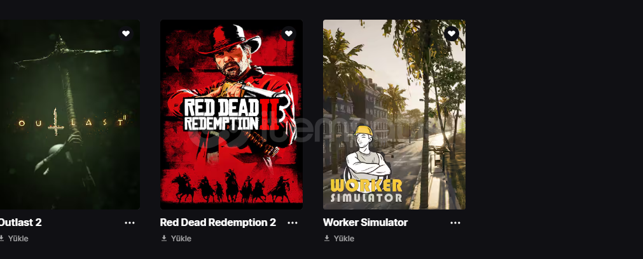
Task: Favorite Outlast 2 with the heart icon
Action: pyautogui.click(x=126, y=34)
